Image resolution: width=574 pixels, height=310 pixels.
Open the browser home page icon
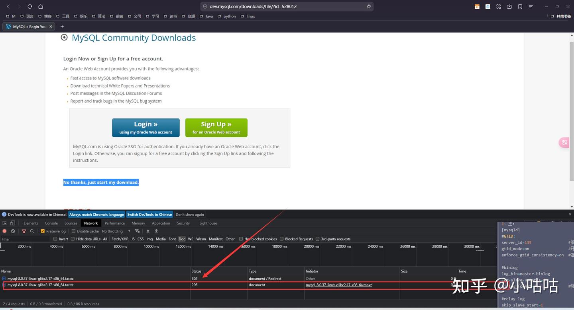pos(41,6)
